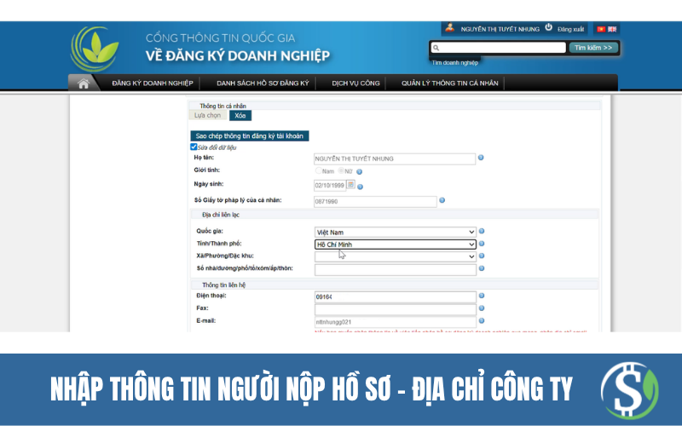
Task: Open DỊCH VỤ CÔNG menu
Action: [355, 83]
